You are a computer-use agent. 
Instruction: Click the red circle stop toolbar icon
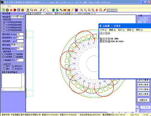tap(7, 10)
